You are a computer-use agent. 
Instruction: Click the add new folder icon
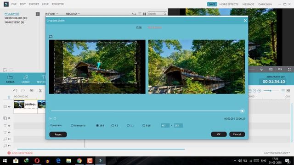[x=5, y=70]
